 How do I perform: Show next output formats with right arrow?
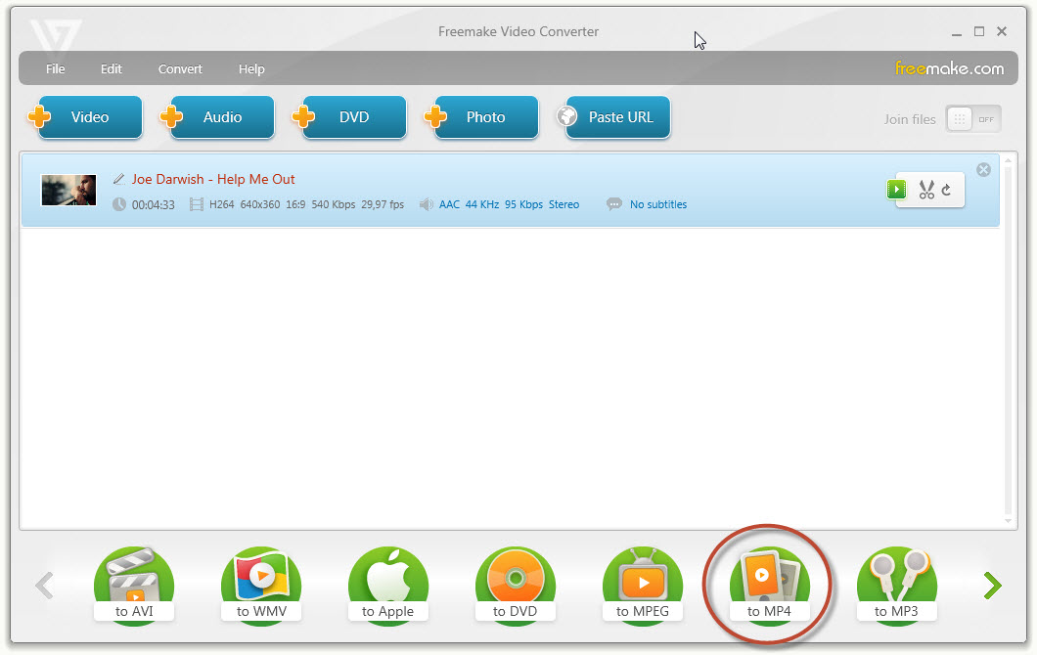[x=992, y=586]
